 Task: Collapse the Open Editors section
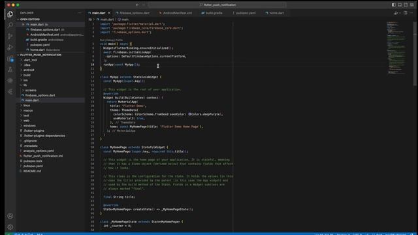coord(29,20)
